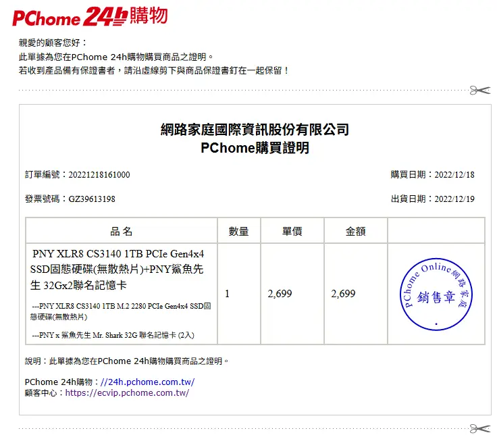Click the shipping date 2022/12/19

click(454, 199)
